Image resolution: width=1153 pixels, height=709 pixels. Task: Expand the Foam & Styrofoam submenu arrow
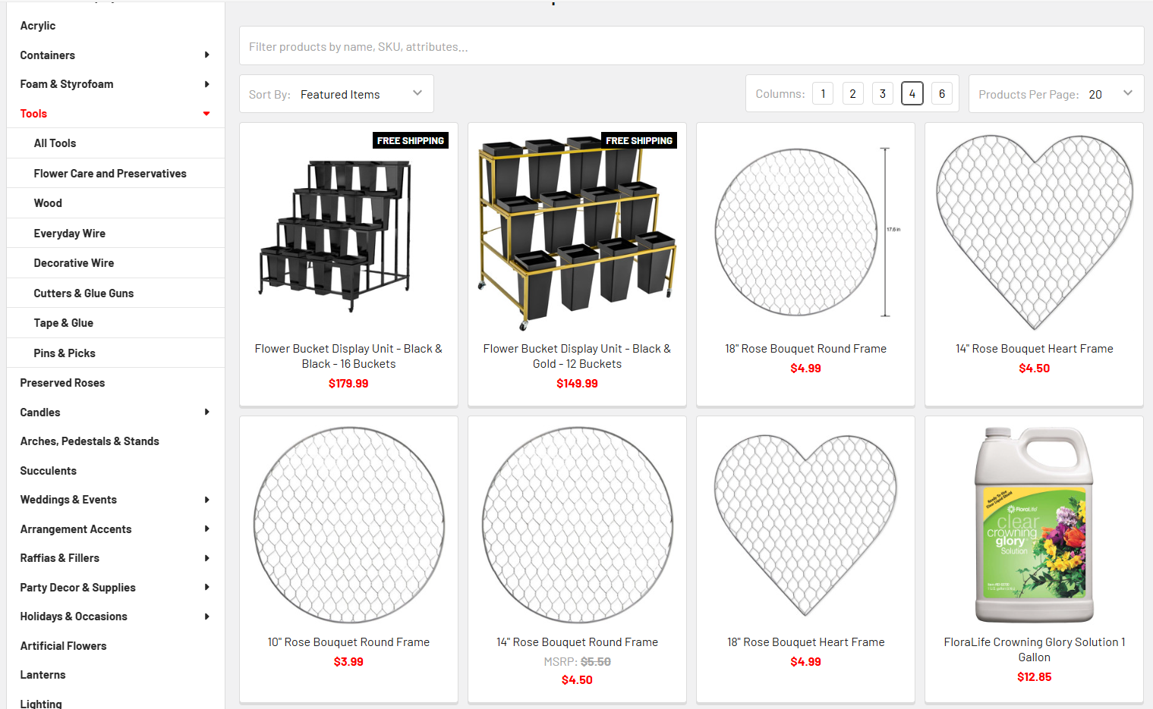(x=206, y=84)
